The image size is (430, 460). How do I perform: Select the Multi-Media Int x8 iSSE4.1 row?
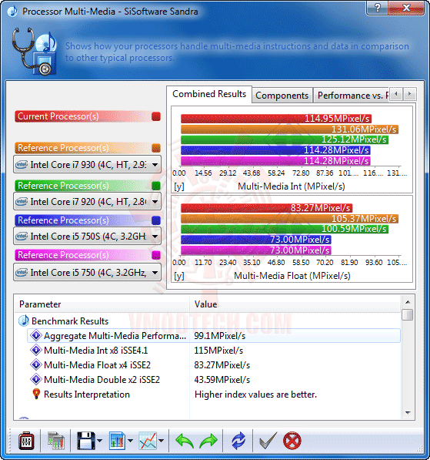(x=214, y=351)
